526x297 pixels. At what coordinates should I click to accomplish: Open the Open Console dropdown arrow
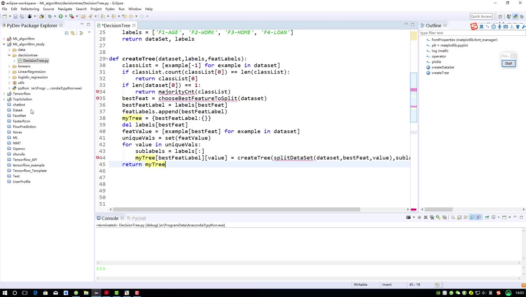click(510, 218)
